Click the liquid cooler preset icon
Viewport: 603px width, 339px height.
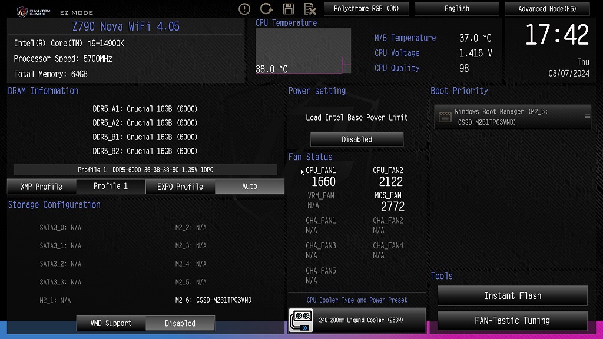coord(301,320)
